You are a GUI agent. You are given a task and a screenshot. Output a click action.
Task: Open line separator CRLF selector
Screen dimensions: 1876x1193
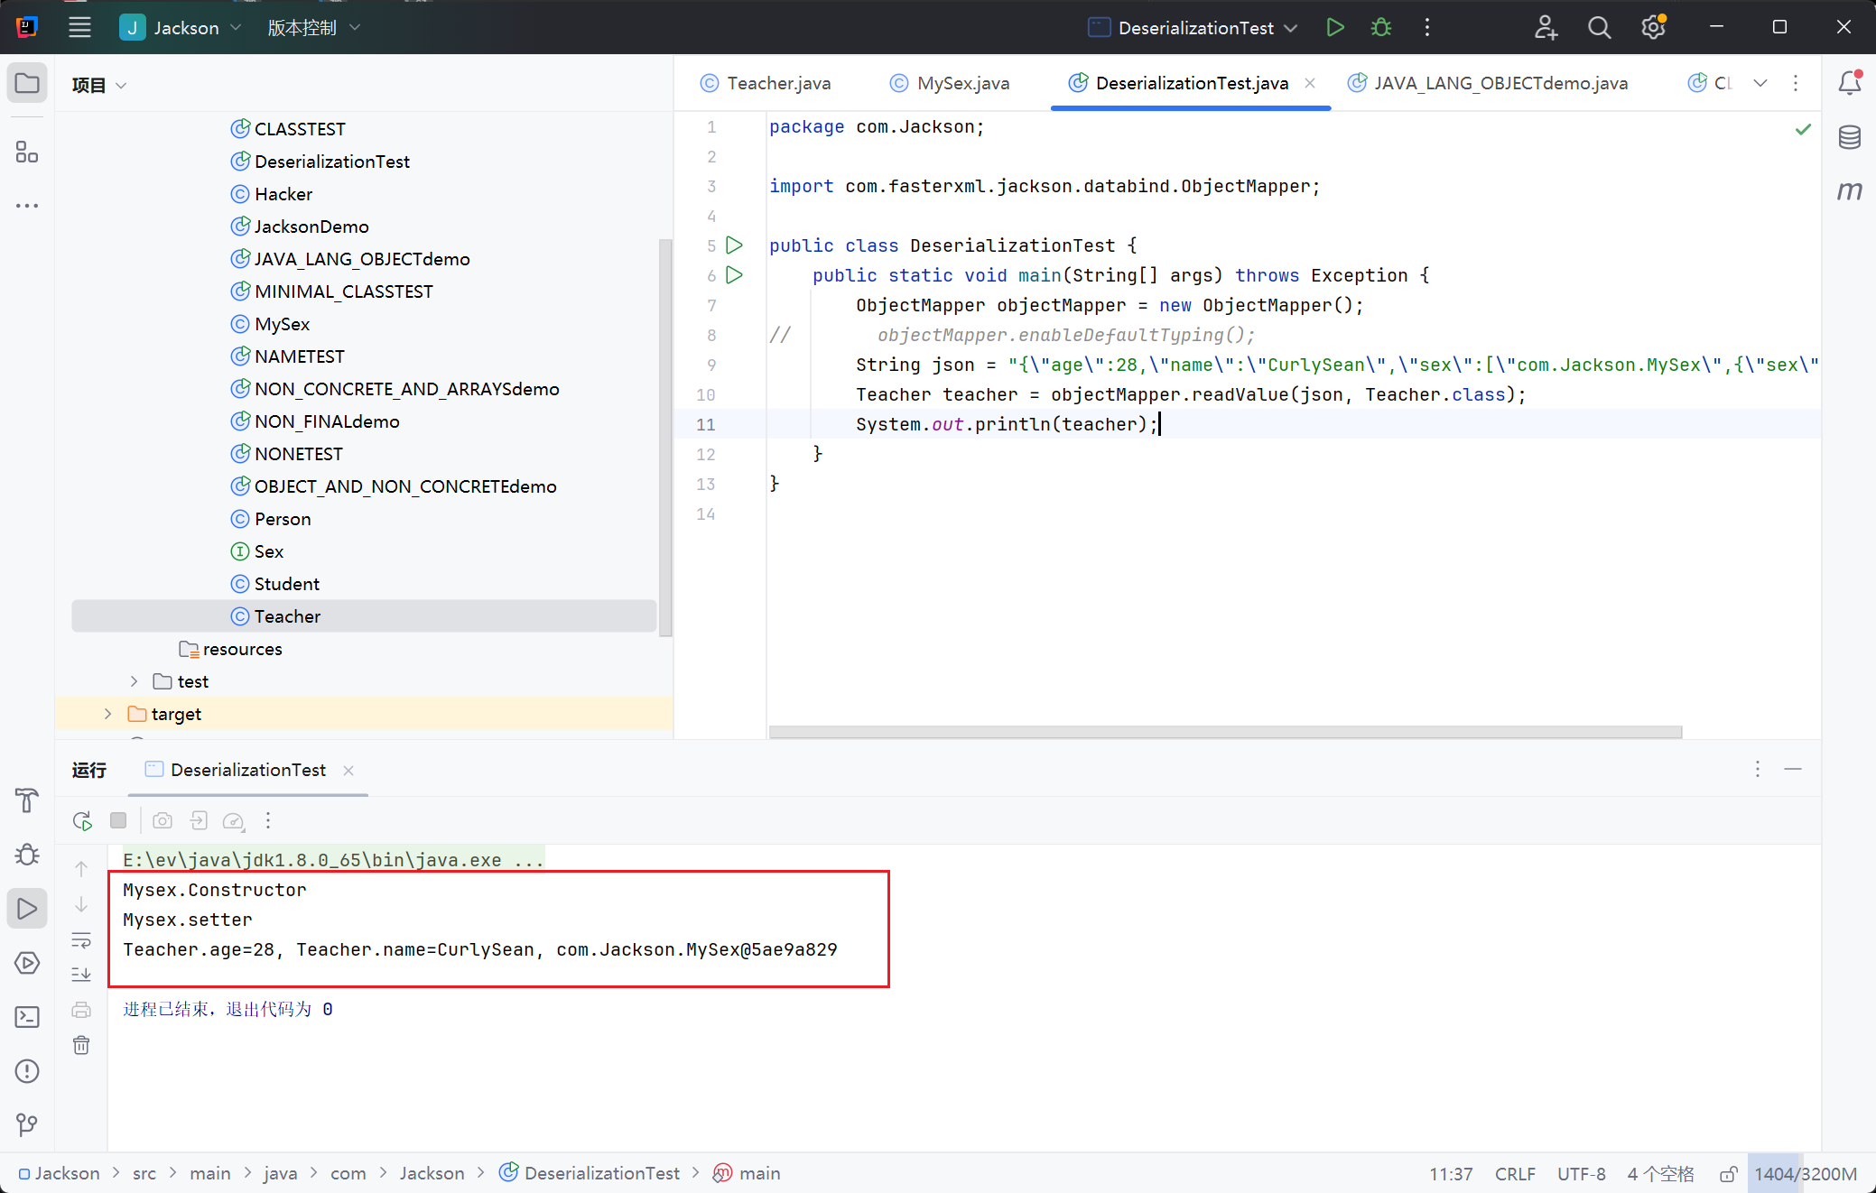click(1515, 1174)
